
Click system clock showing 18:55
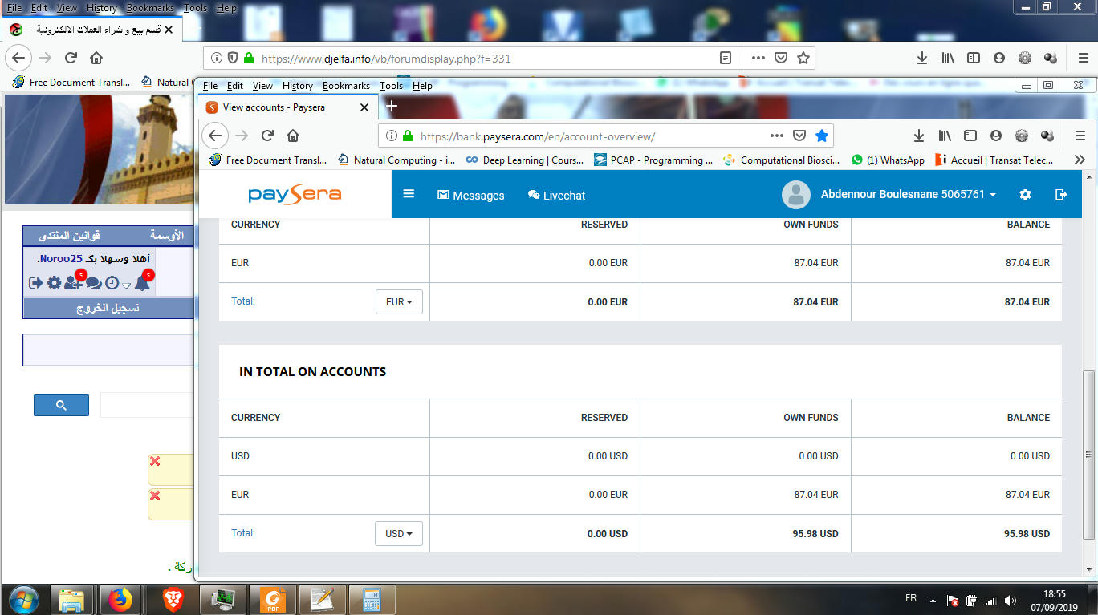click(x=1055, y=593)
